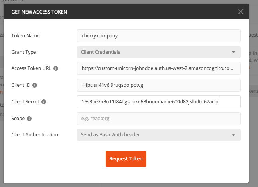The image size is (258, 187).
Task: Click the info icon next to Client ID
Action: [35, 85]
